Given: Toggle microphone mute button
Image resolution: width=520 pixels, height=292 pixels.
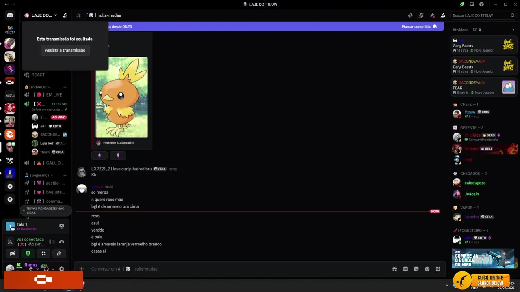Looking at the screenshot, I should coord(31,269).
